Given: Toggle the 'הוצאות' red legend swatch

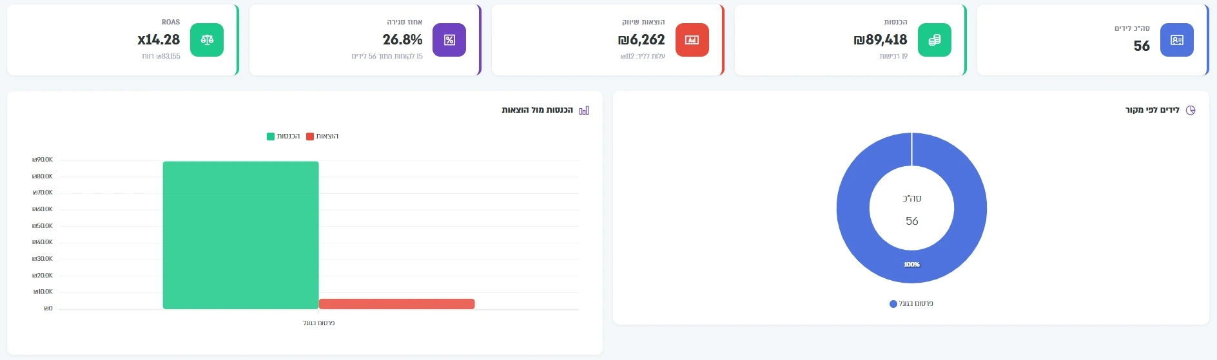Looking at the screenshot, I should point(310,137).
